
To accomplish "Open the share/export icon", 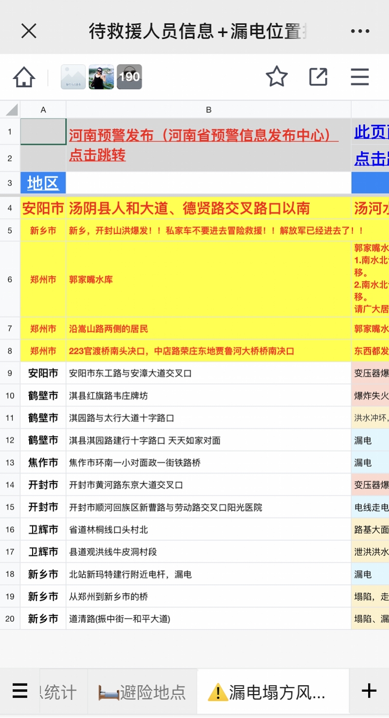I will [318, 76].
